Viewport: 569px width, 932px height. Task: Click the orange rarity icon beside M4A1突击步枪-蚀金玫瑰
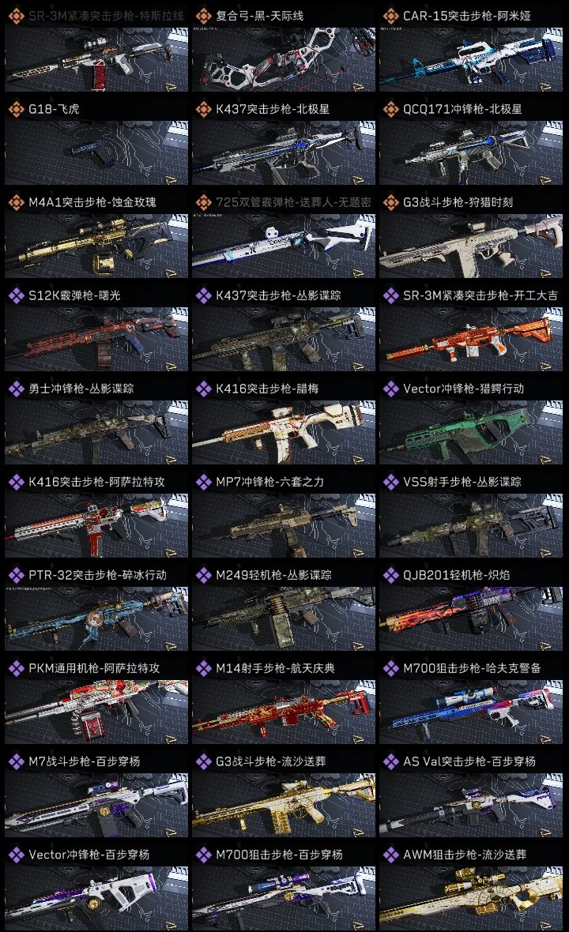[x=16, y=202]
